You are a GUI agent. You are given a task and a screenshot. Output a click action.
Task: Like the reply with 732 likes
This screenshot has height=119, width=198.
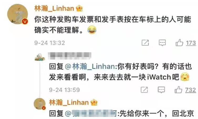(179, 90)
